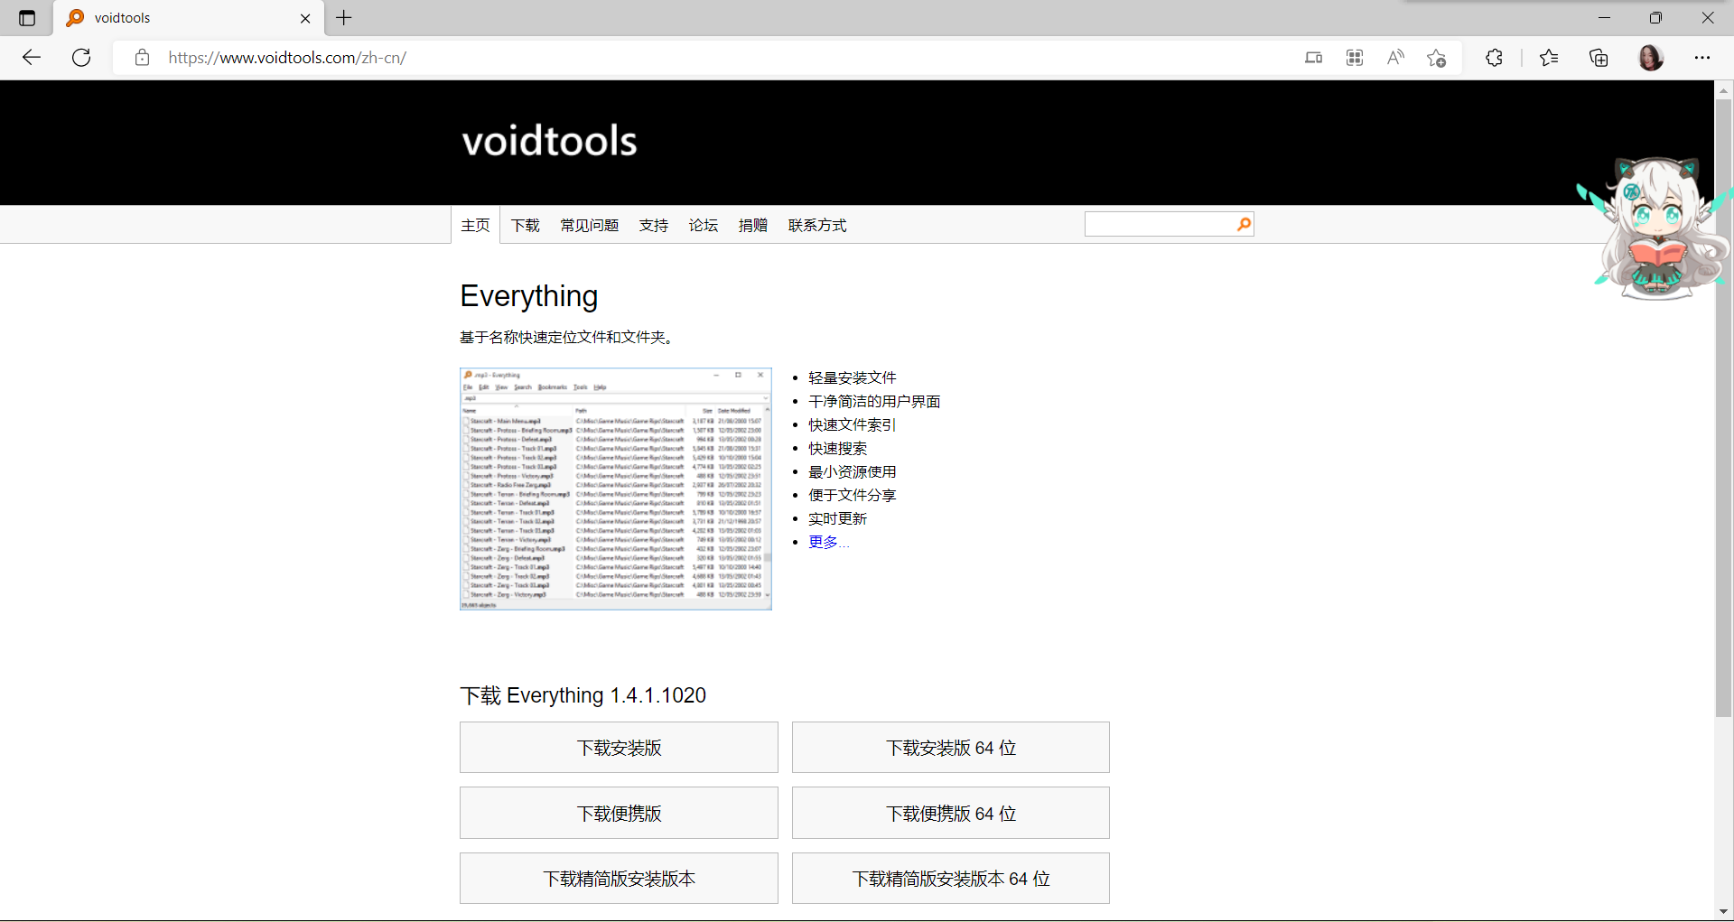Image resolution: width=1734 pixels, height=922 pixels.
Task: Click the scrollbar up arrow
Action: pyautogui.click(x=1724, y=89)
